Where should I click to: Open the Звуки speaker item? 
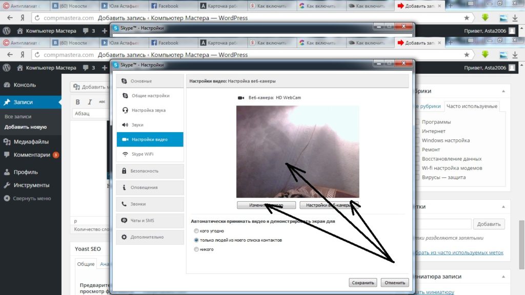pos(150,125)
